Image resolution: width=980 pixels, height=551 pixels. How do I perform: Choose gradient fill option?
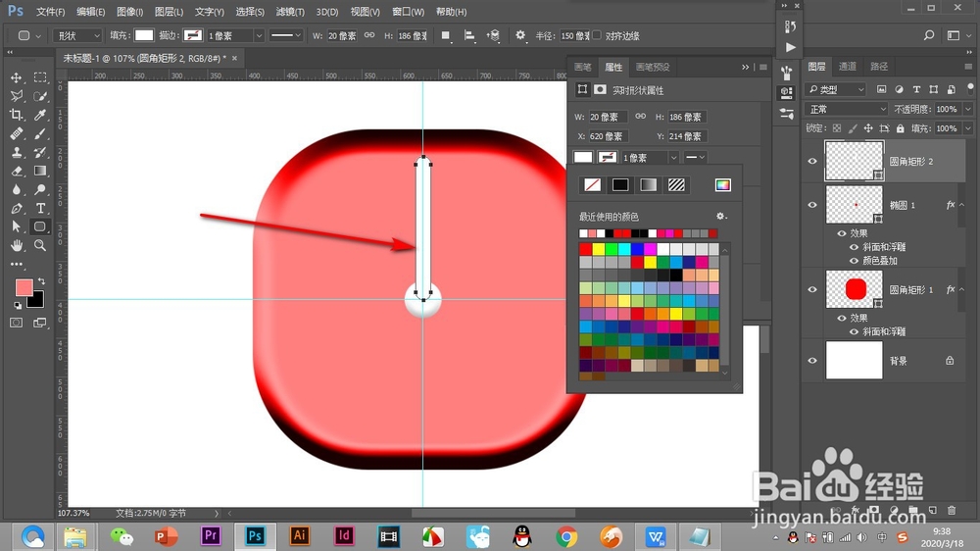coord(648,185)
